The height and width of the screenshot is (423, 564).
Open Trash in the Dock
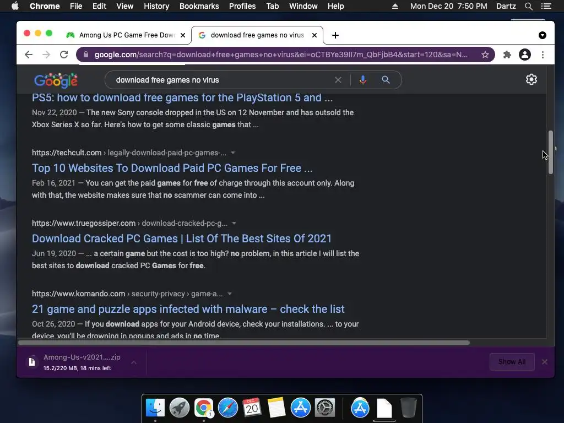(x=408, y=408)
